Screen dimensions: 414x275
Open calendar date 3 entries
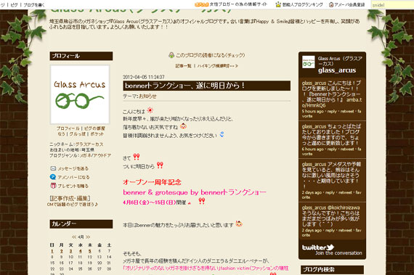tap(70, 251)
